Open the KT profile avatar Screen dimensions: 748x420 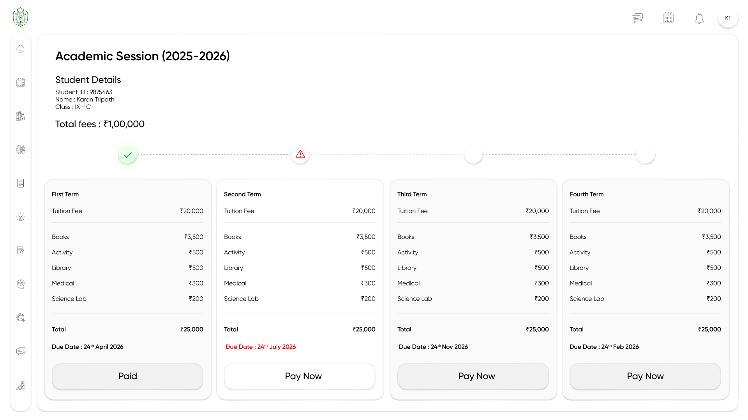pyautogui.click(x=728, y=18)
